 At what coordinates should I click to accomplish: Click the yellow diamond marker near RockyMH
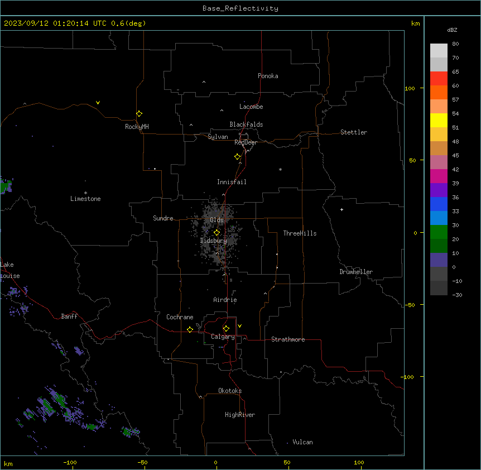click(139, 113)
